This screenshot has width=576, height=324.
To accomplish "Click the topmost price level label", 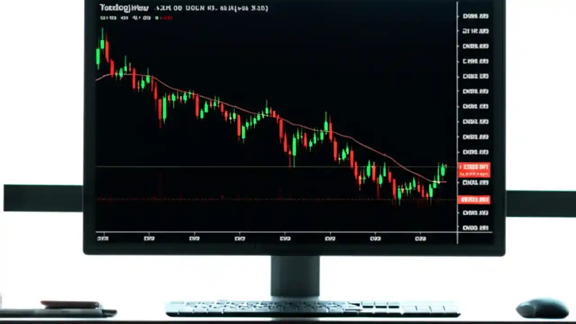I will [475, 16].
